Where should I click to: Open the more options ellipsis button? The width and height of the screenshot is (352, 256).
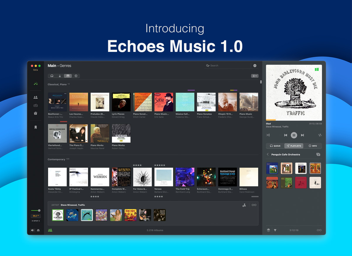tap(255, 66)
